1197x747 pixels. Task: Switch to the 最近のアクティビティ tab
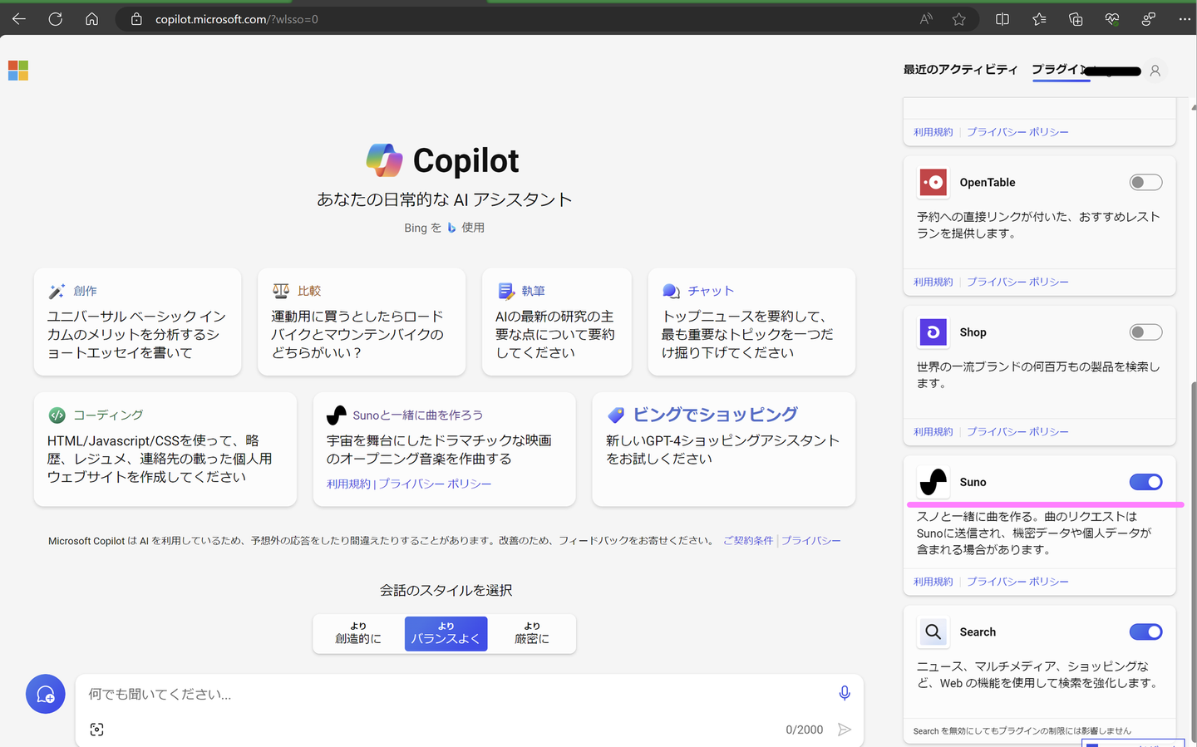pyautogui.click(x=960, y=70)
